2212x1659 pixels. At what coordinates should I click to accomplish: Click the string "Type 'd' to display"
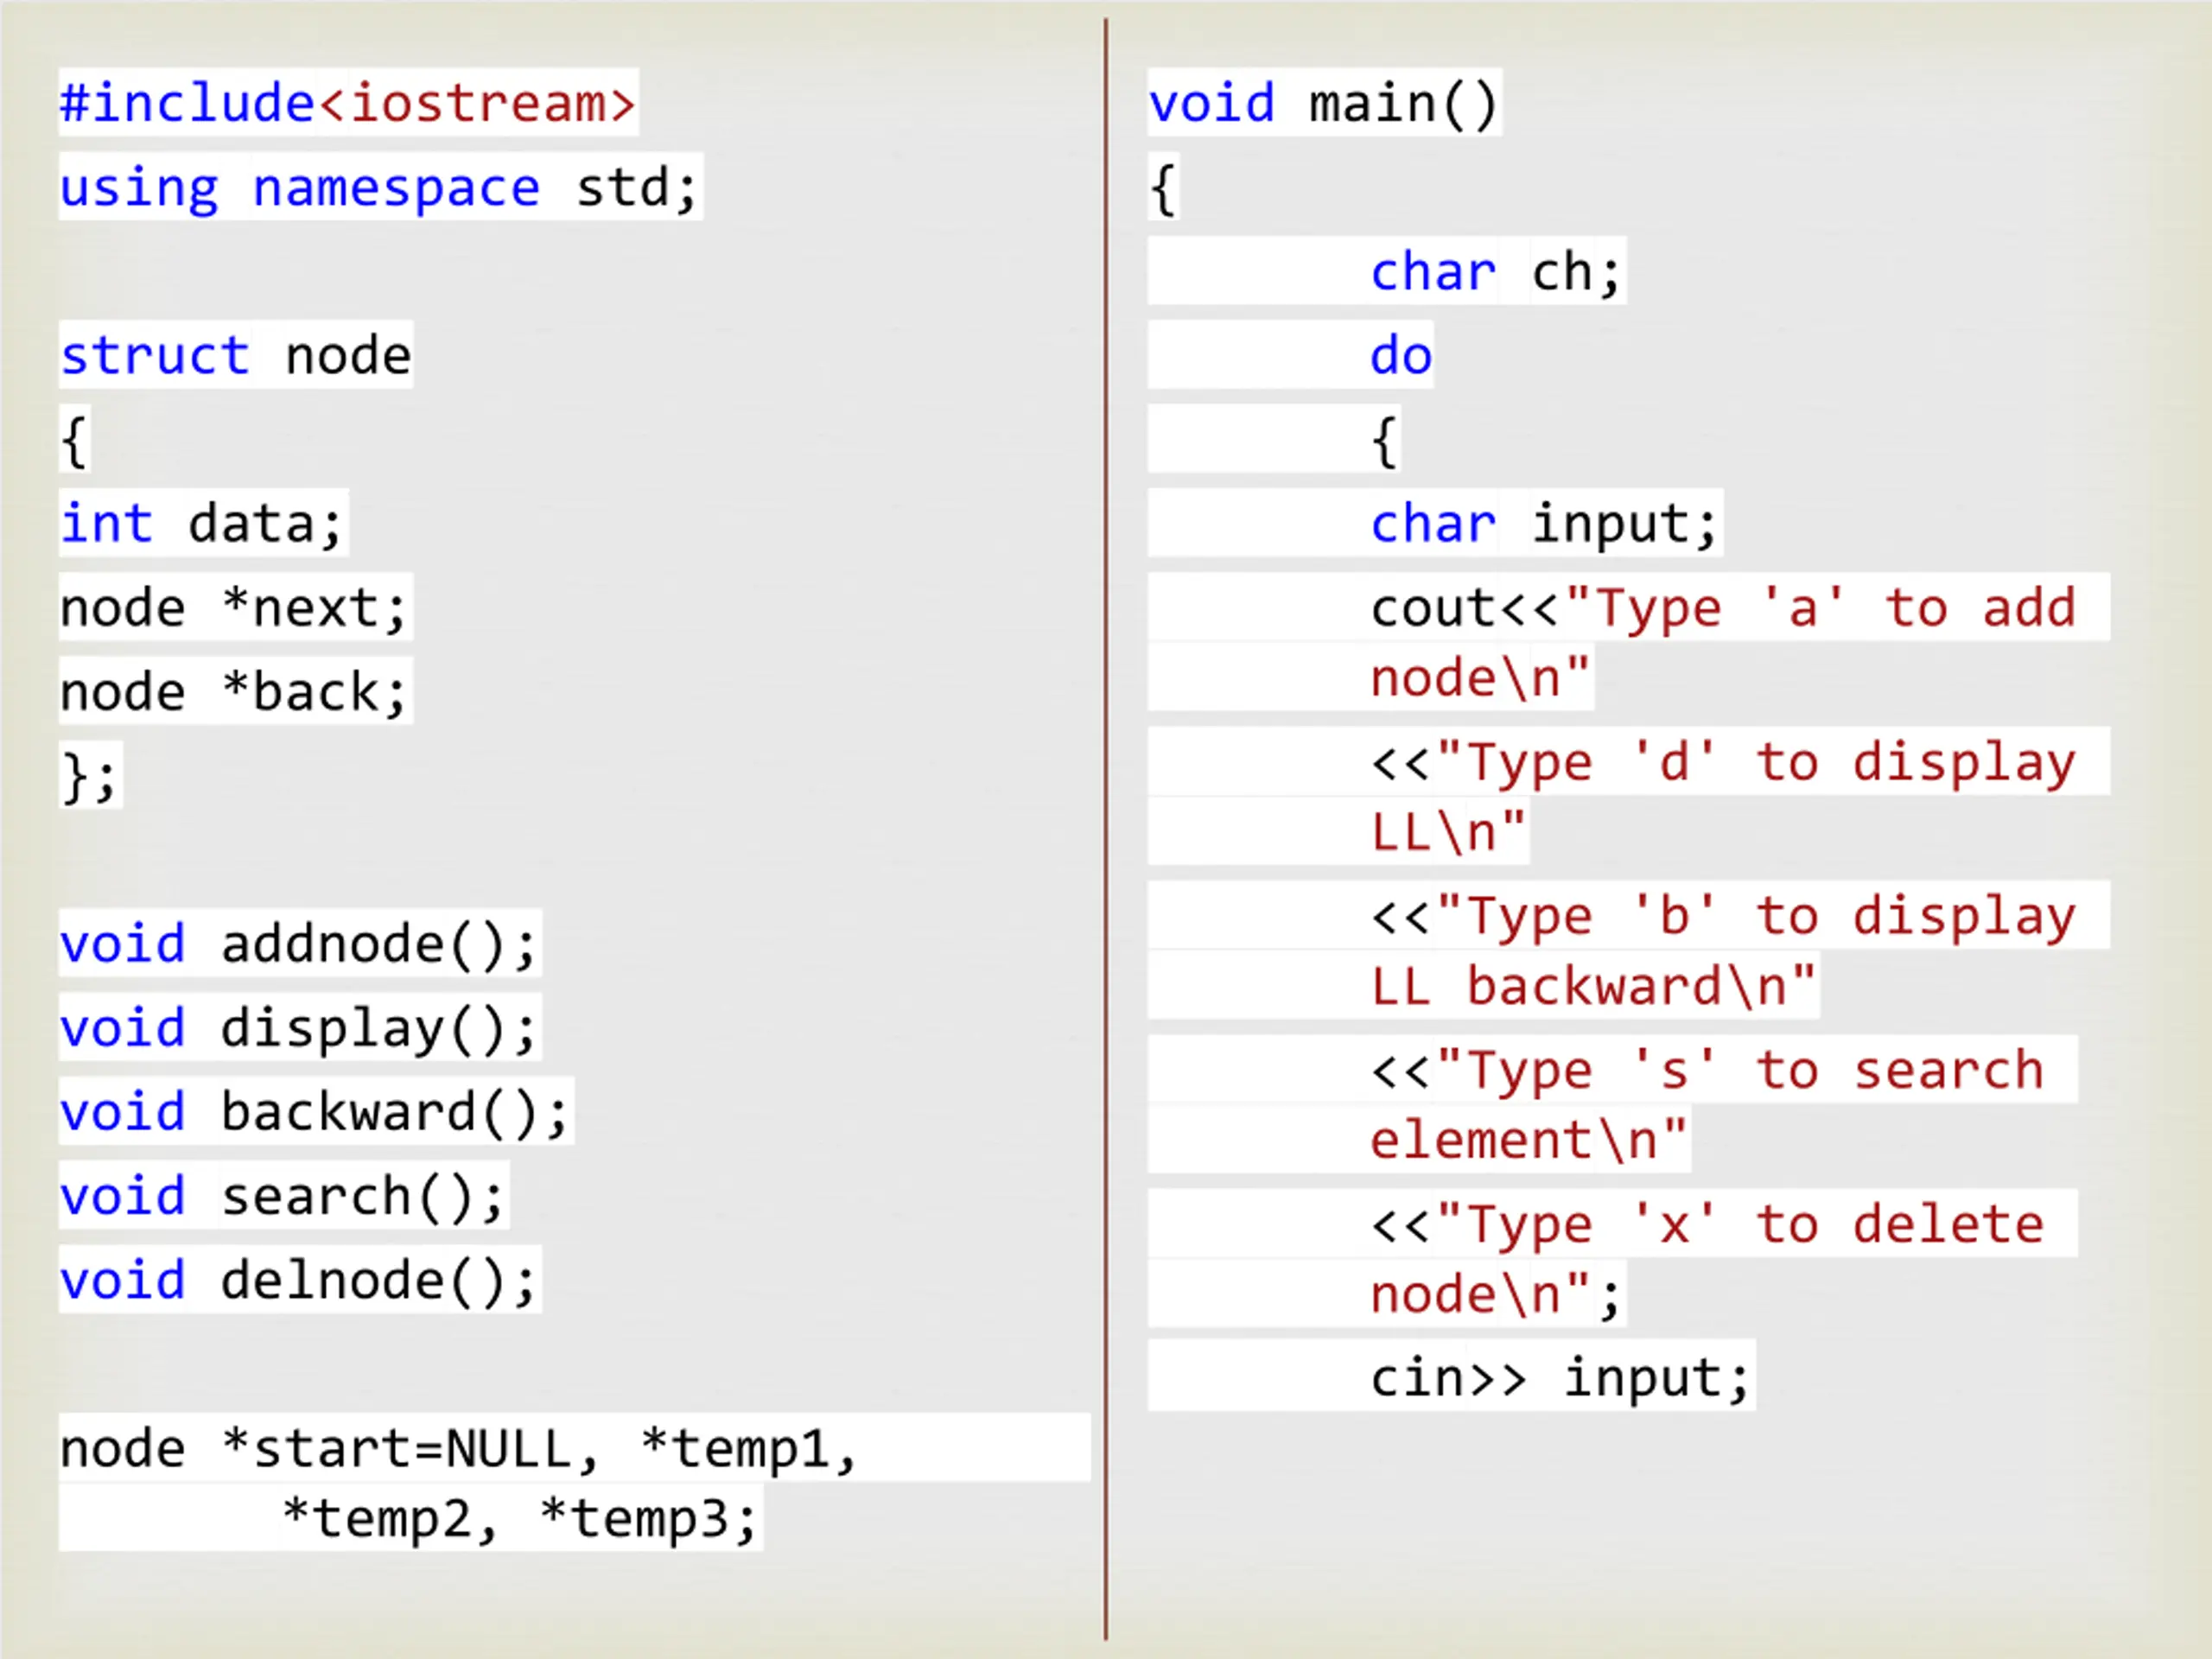point(1756,762)
